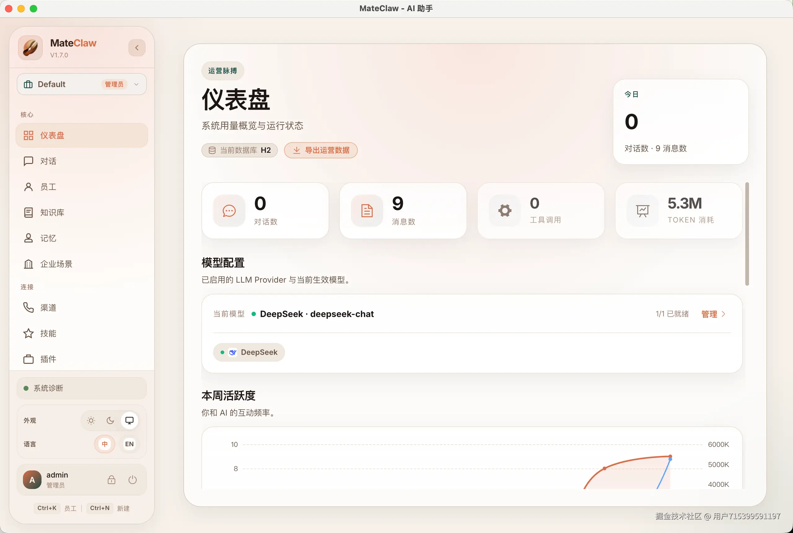The image size is (793, 533).
Task: Click the download icon in export button
Action: click(x=297, y=150)
